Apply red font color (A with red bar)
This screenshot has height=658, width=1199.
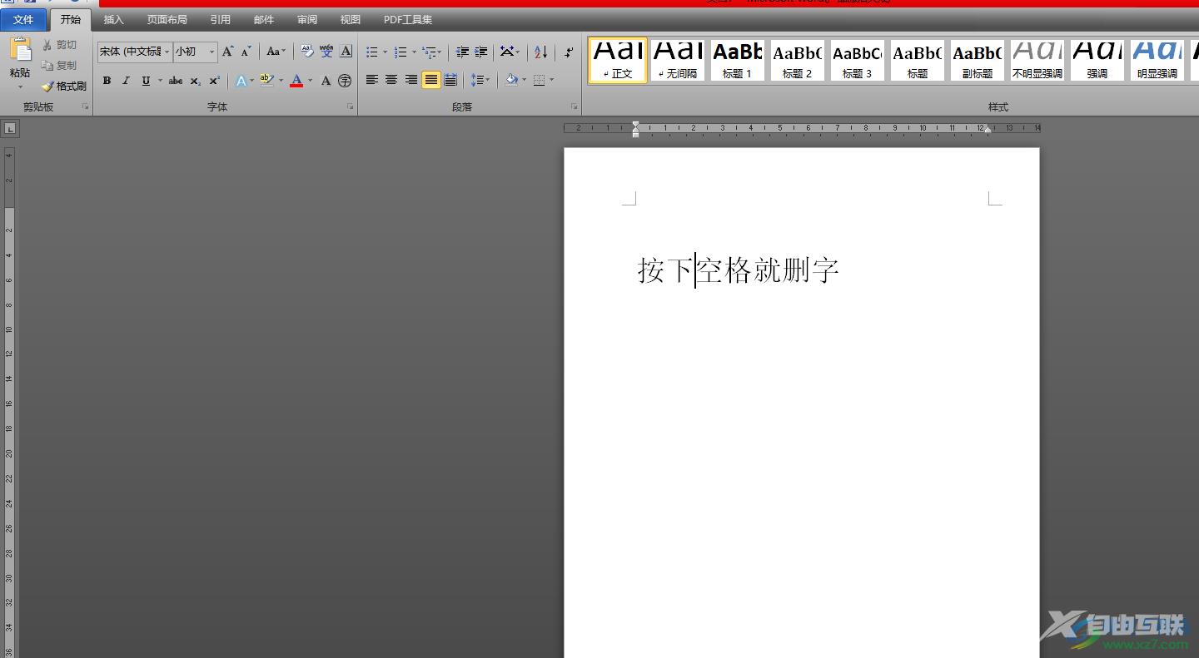coord(296,81)
